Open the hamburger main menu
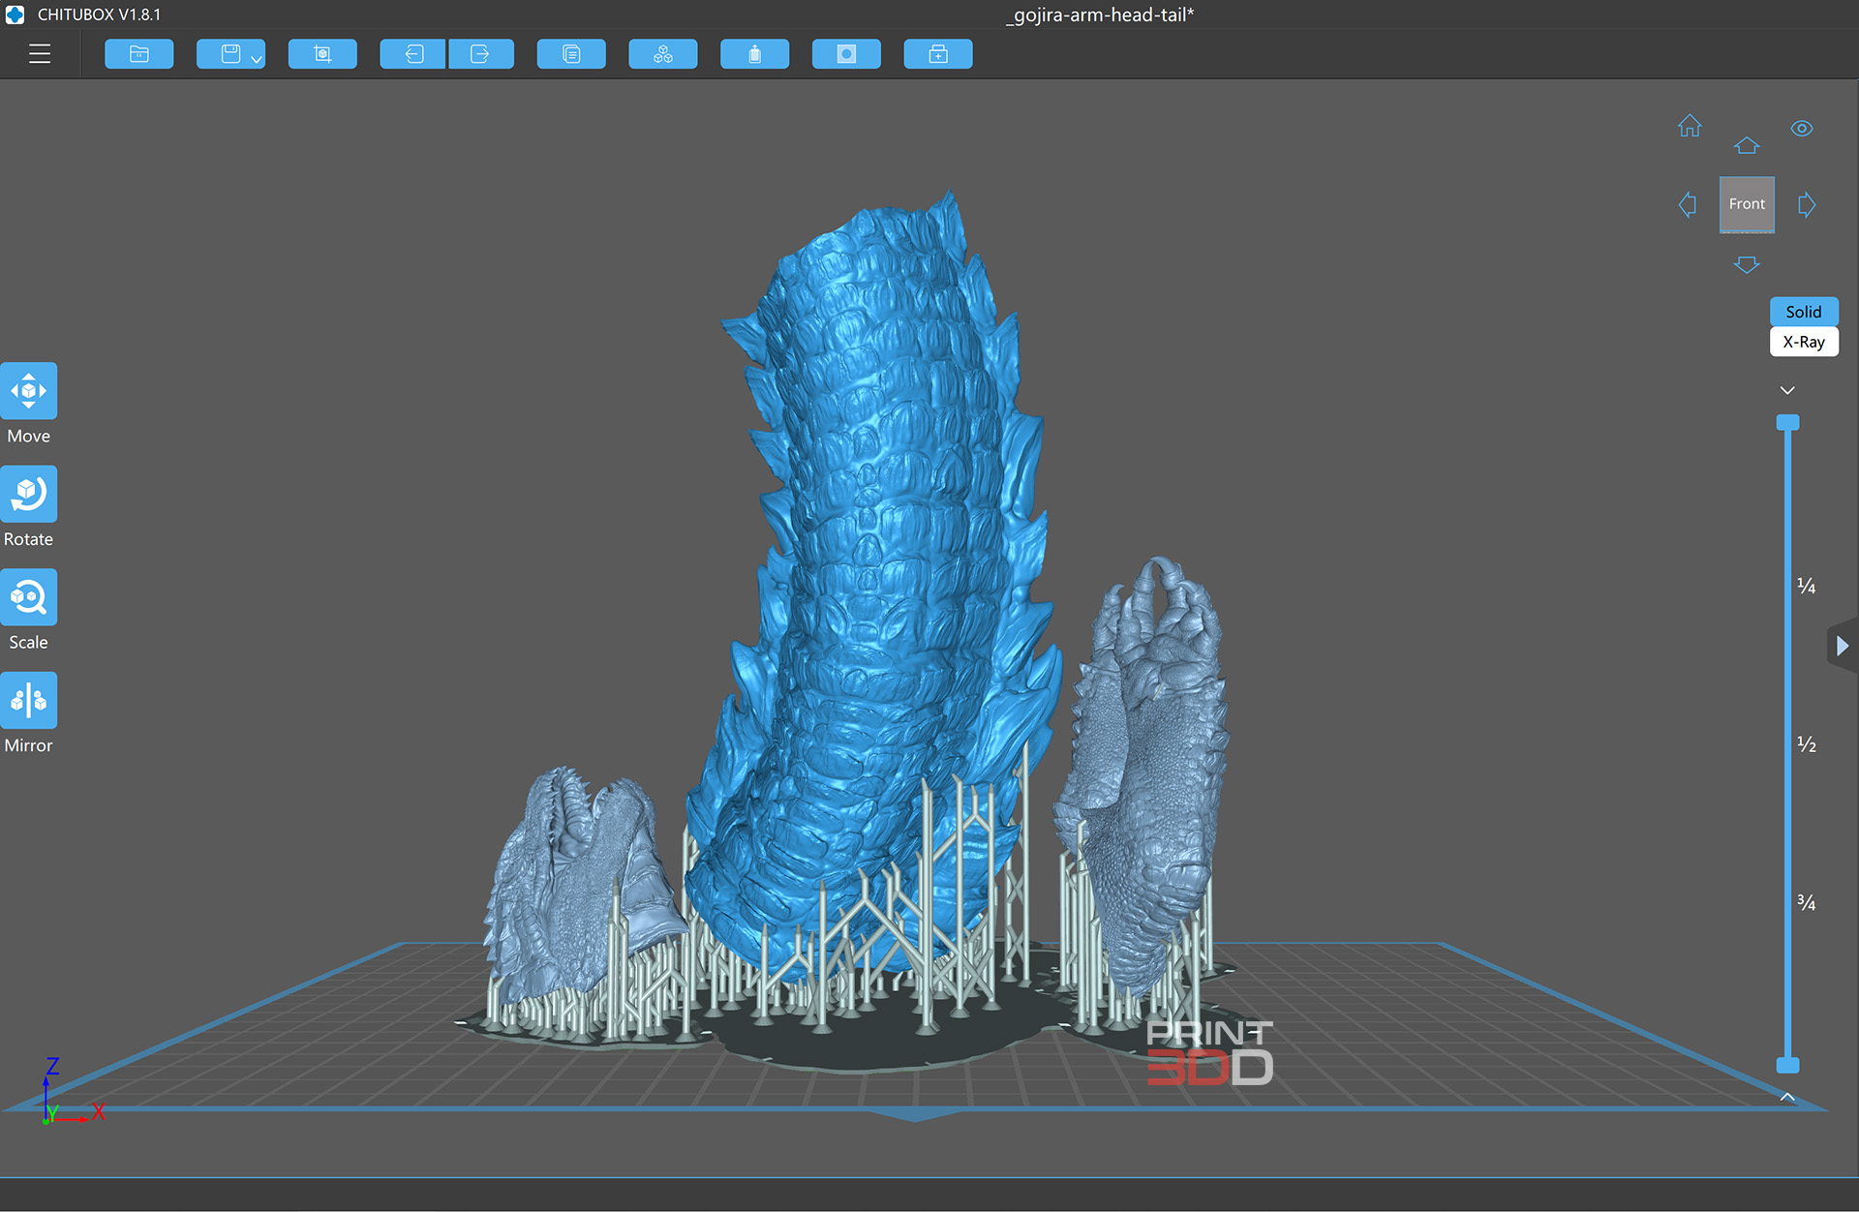1859x1212 pixels. click(x=40, y=54)
